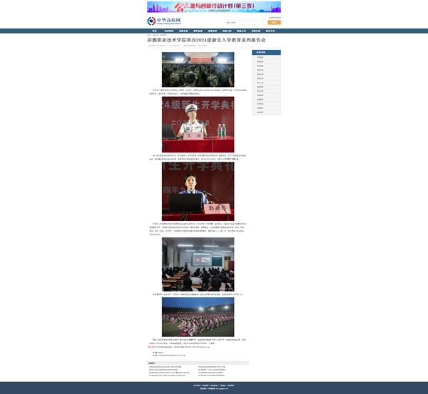Open the photo of students in camouflage uniforms
Image resolution: width=428 pixels, height=394 pixels.
(198, 70)
